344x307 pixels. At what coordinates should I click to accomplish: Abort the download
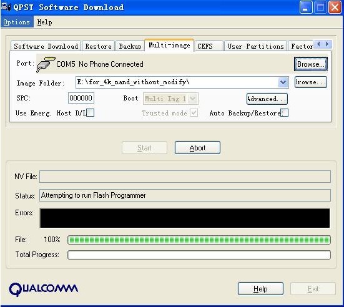(197, 148)
